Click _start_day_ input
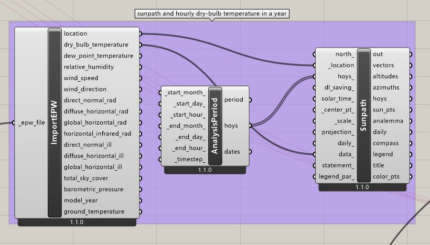 click(x=189, y=104)
